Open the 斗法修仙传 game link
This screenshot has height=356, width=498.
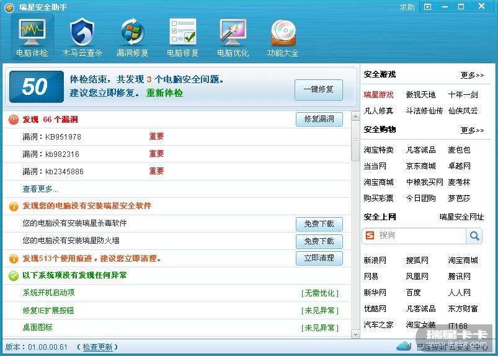coord(424,111)
